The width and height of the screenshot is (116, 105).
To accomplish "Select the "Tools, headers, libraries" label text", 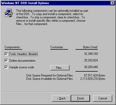I will (x=23, y=54).
